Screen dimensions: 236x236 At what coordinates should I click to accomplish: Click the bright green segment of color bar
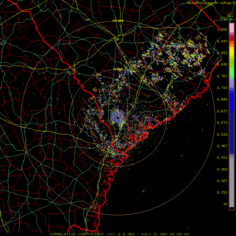point(232,72)
